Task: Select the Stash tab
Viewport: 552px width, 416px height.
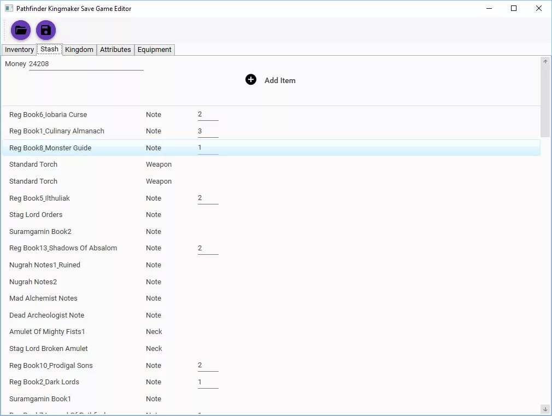Action: (x=49, y=49)
